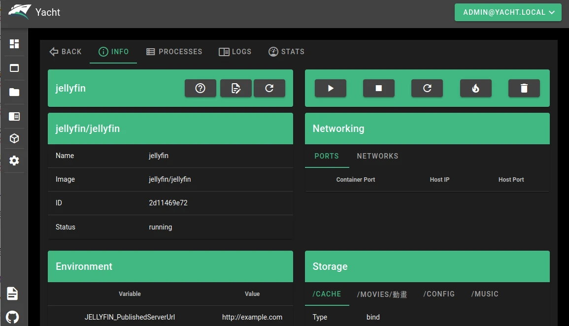Stop the jellyfin container
This screenshot has width=569, height=326.
click(379, 88)
